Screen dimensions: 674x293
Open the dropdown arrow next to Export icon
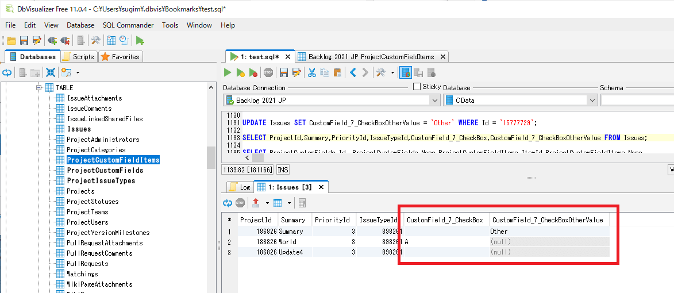click(267, 202)
